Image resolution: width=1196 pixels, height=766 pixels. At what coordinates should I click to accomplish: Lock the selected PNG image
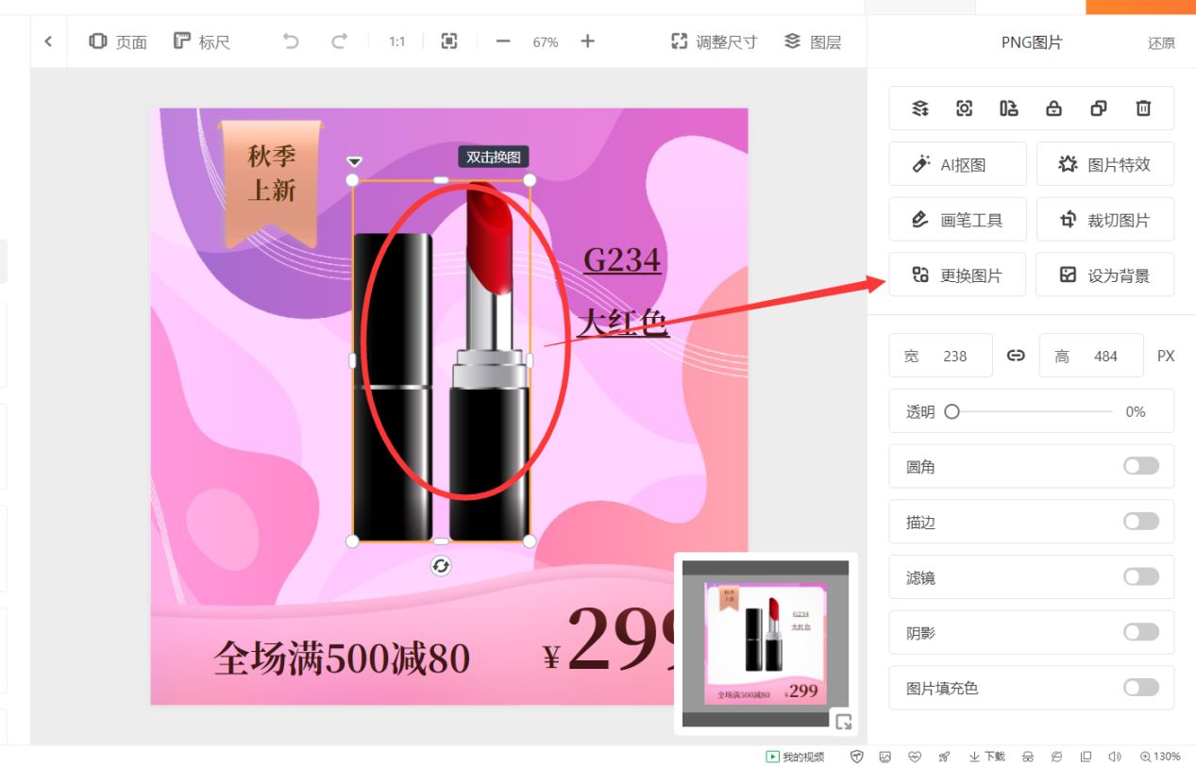pos(1053,108)
